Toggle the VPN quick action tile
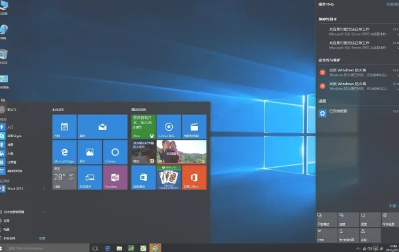 coord(326,236)
